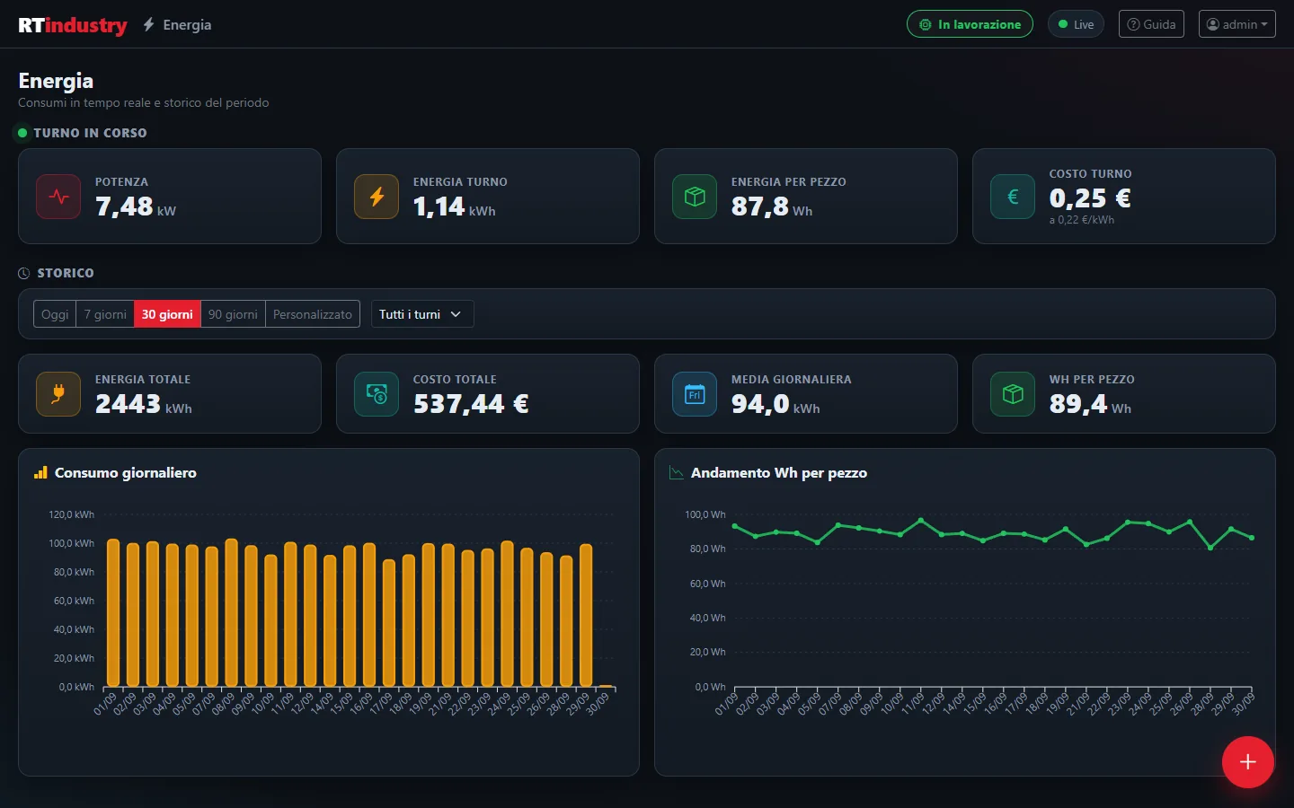Click the 01/09 point in Wh per pezzo chart
This screenshot has width=1294, height=808.
tap(735, 526)
